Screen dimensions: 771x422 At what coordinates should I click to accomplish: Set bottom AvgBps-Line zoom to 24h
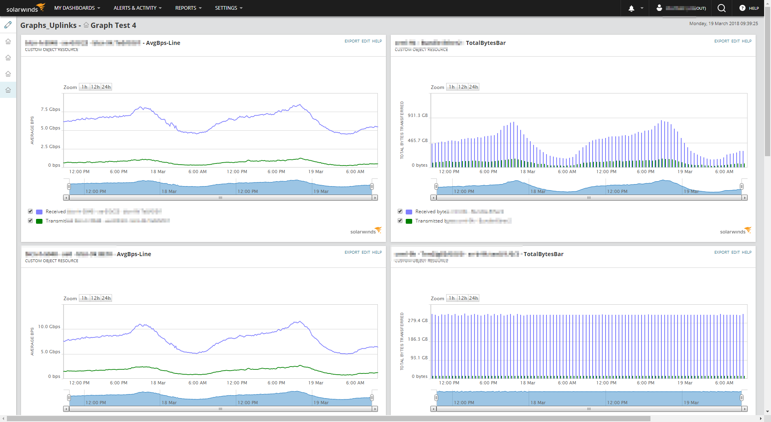[106, 298]
